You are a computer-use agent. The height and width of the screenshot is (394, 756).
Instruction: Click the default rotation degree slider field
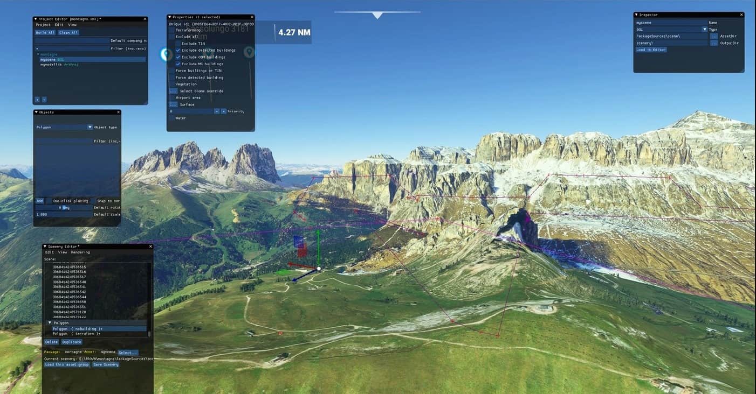click(64, 207)
